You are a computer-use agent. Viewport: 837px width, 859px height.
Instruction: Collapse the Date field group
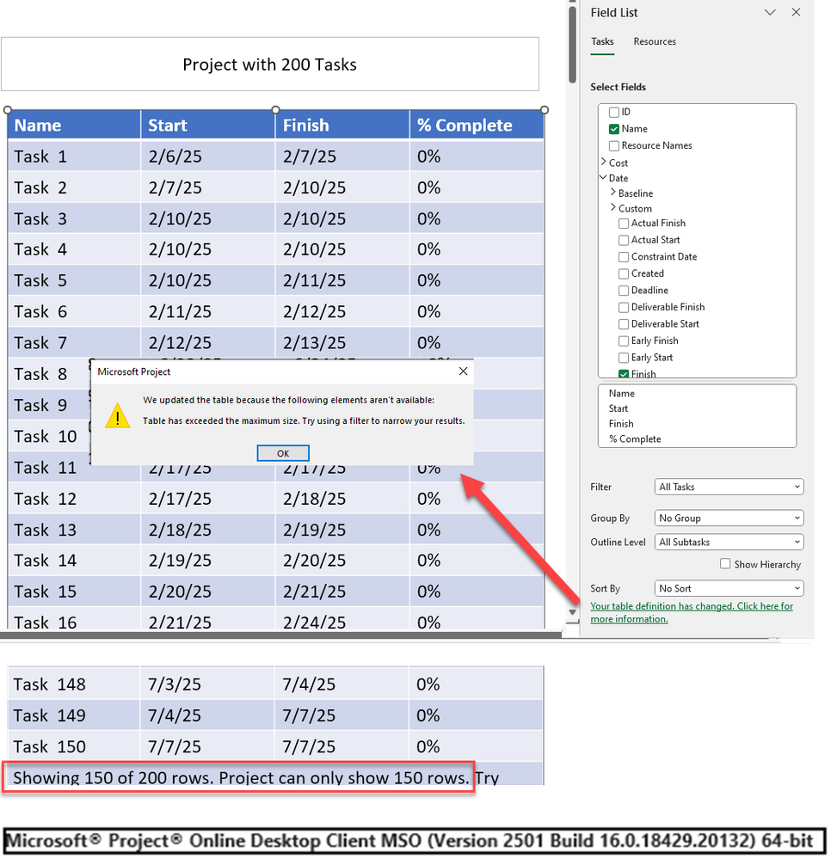coord(604,177)
